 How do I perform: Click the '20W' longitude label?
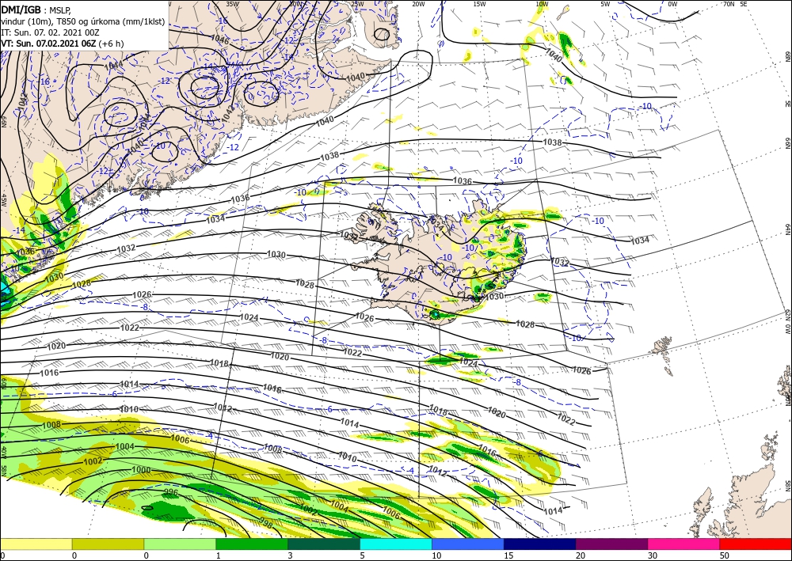pos(418,4)
